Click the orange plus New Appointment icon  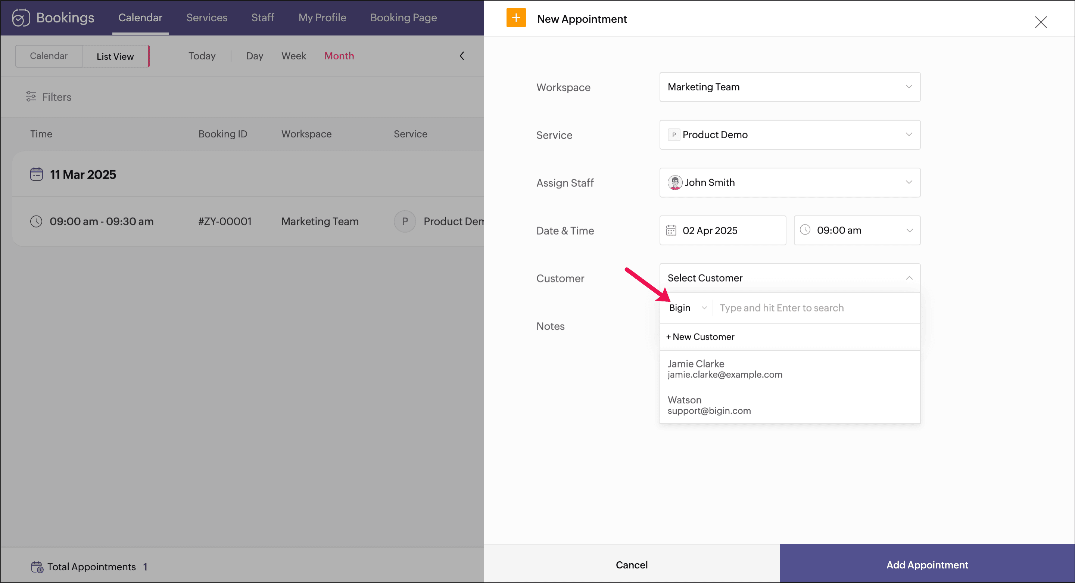[516, 18]
